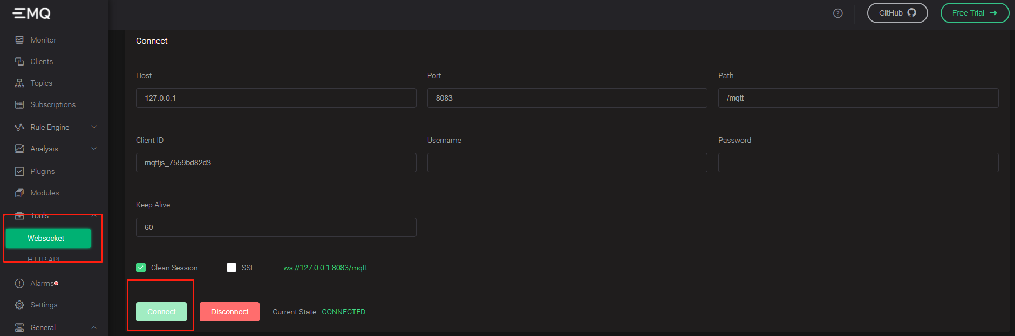Click the Host input field

[x=276, y=98]
